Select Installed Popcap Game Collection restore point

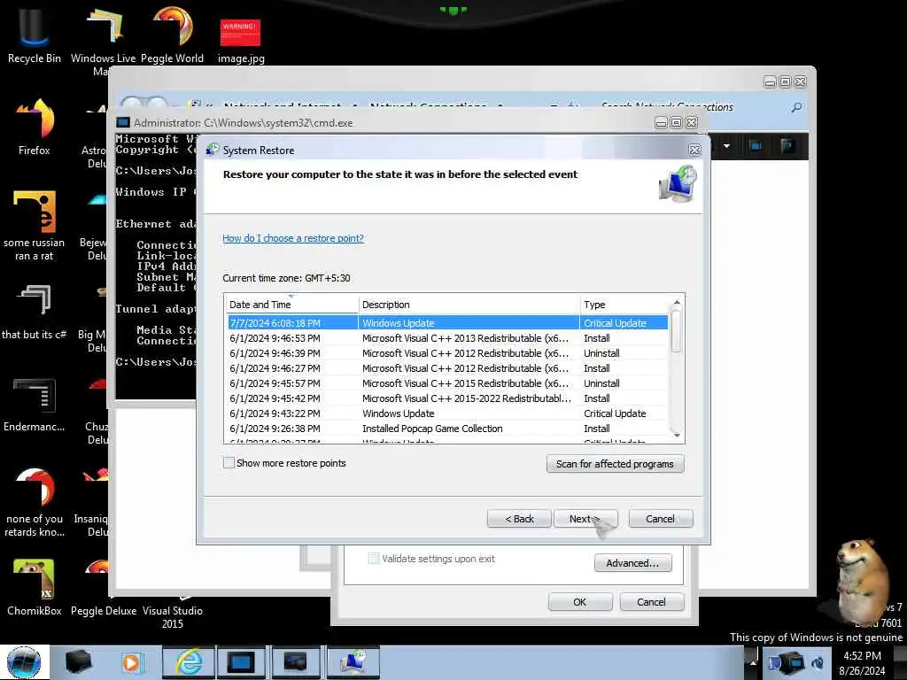coord(447,429)
